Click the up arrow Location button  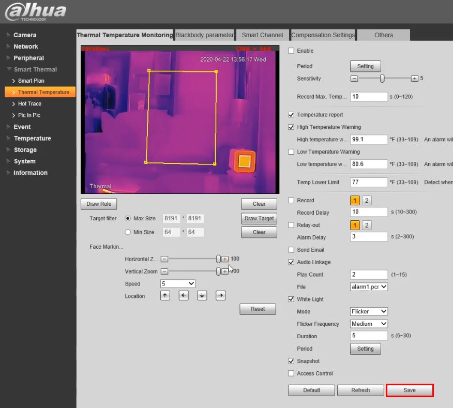pyautogui.click(x=165, y=296)
